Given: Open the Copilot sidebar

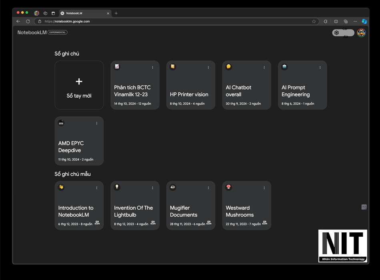Looking at the screenshot, I should [x=364, y=21].
